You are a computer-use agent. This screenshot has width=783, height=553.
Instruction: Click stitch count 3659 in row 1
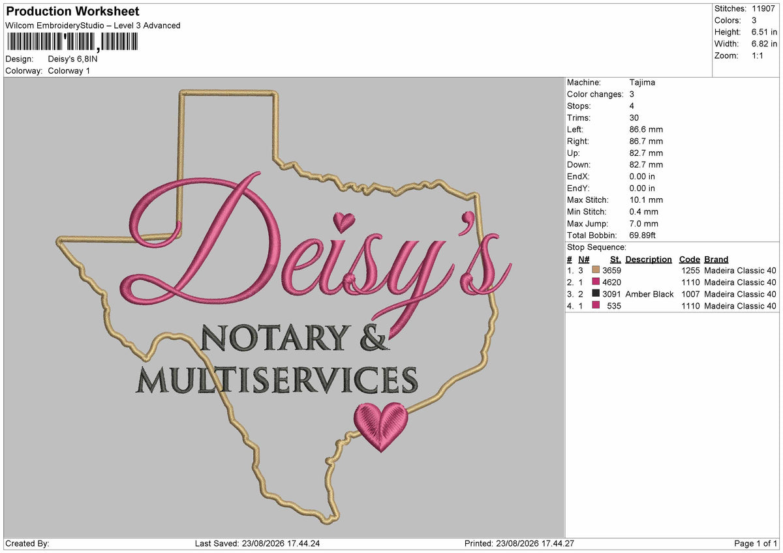coord(611,271)
